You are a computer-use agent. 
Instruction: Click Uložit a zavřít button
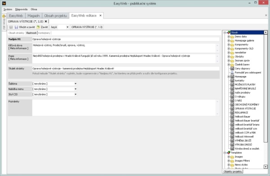coord(25,27)
